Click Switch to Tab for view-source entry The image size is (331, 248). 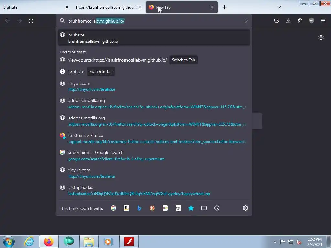click(184, 60)
